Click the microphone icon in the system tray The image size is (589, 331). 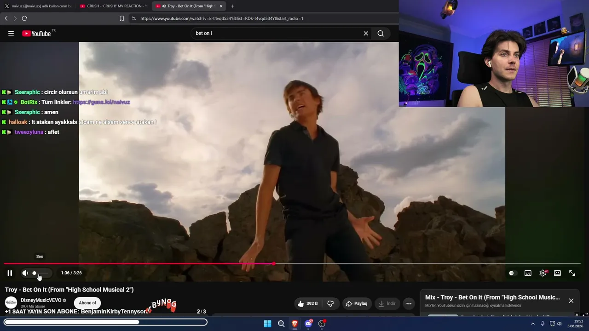click(x=543, y=324)
